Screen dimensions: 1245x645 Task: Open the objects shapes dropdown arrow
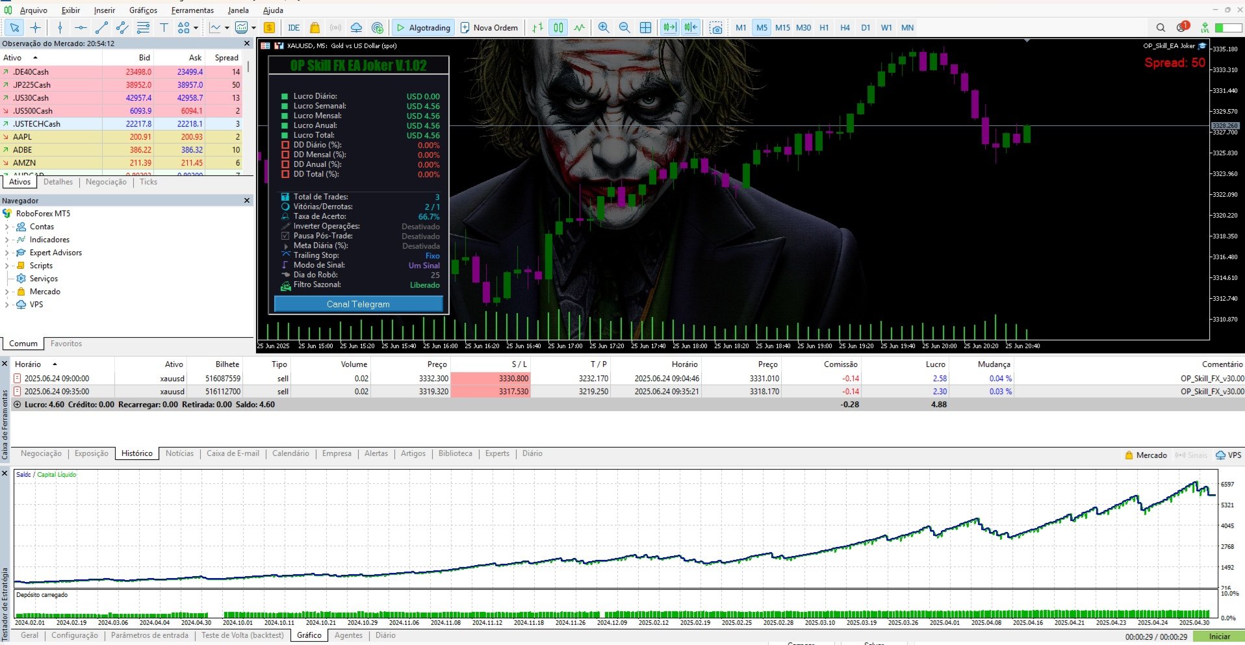coord(196,27)
